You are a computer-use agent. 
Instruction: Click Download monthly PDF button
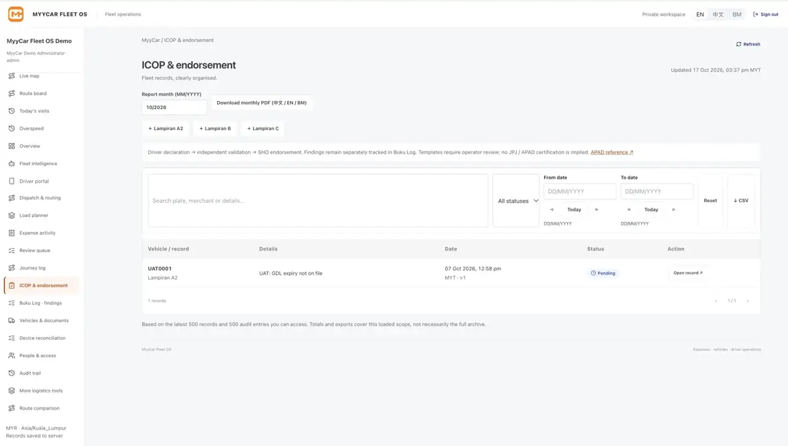point(262,103)
